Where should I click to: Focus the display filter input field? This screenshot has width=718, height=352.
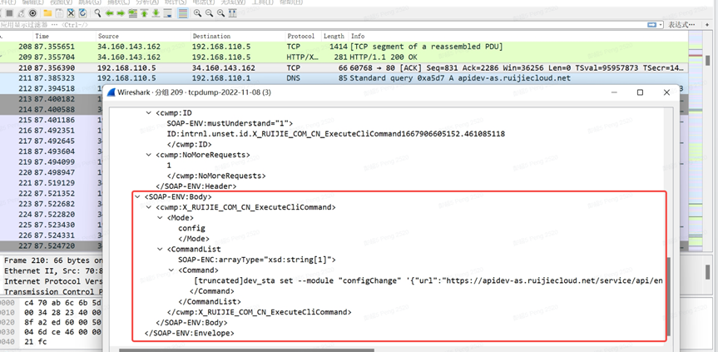[323, 24]
